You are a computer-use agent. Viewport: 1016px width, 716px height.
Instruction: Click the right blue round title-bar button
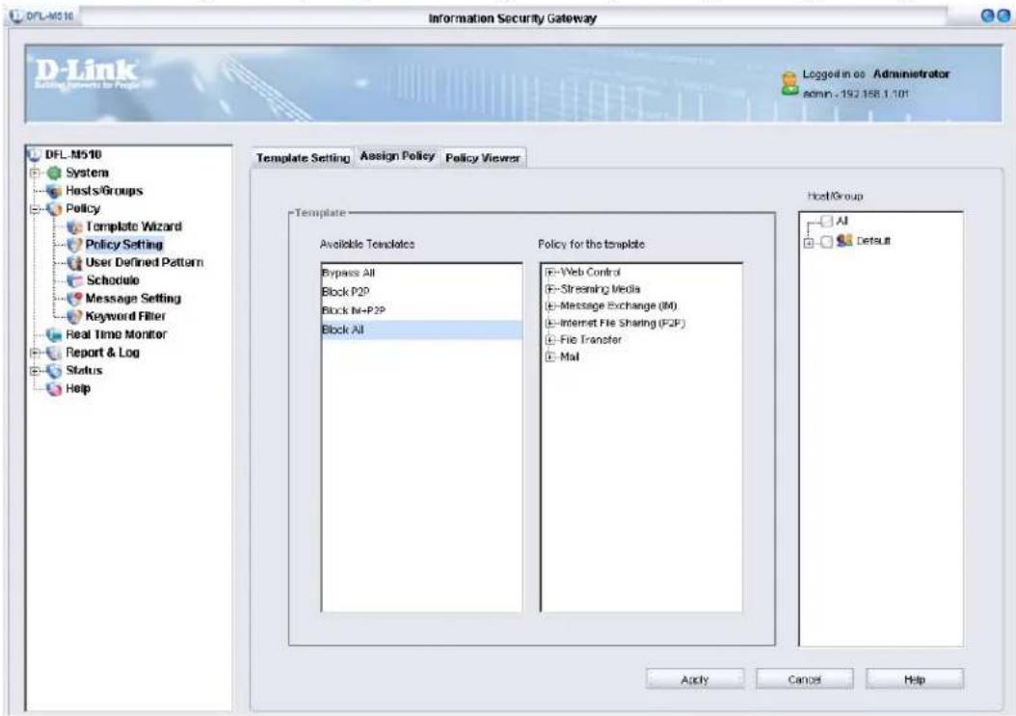1003,16
